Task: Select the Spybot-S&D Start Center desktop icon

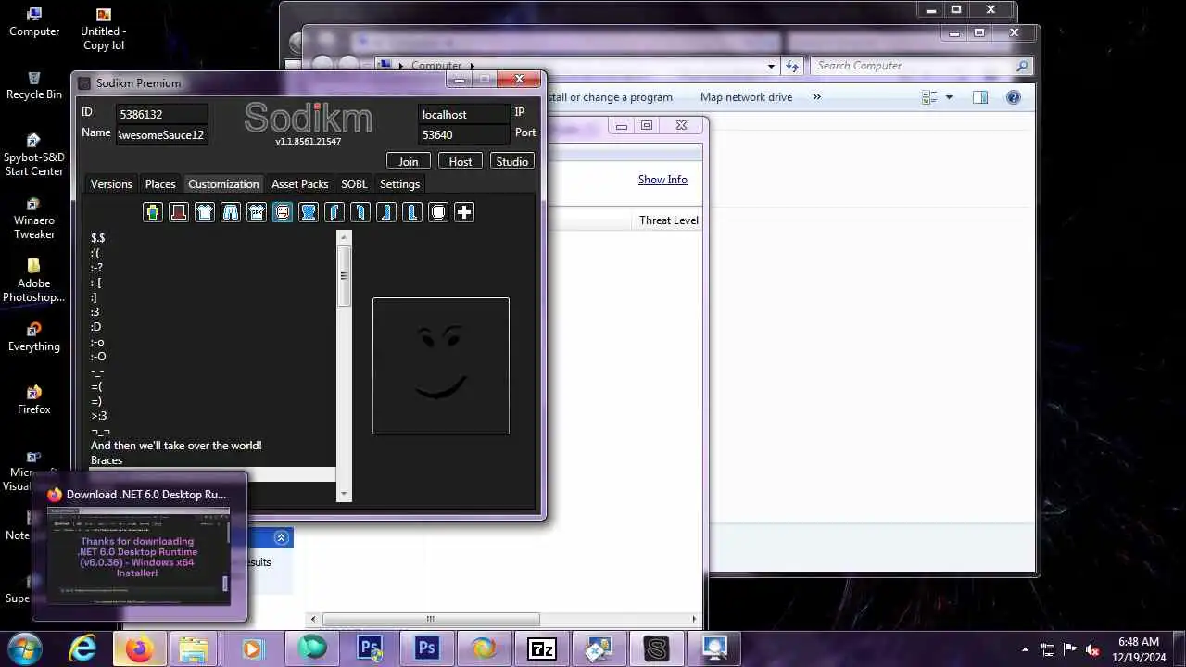Action: click(x=34, y=155)
